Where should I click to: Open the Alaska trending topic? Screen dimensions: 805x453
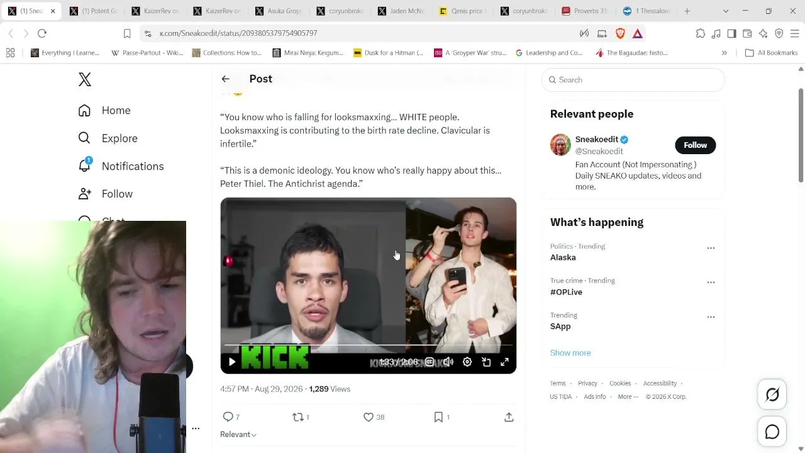coord(563,257)
